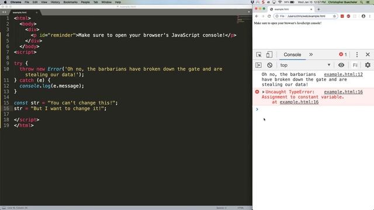Click the Chrome address bar URL

tap(306, 16)
